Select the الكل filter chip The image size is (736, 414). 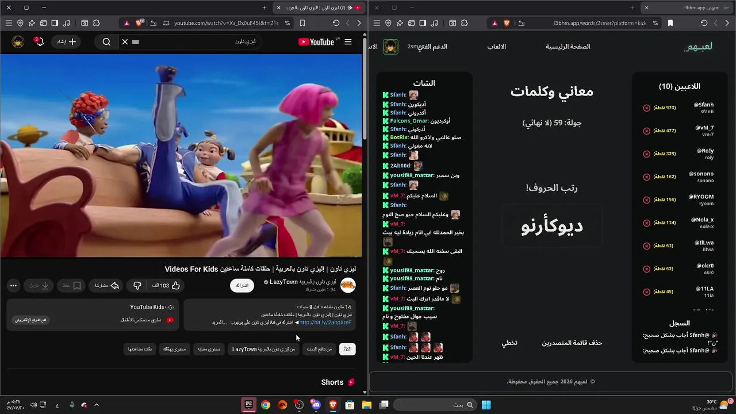point(347,349)
